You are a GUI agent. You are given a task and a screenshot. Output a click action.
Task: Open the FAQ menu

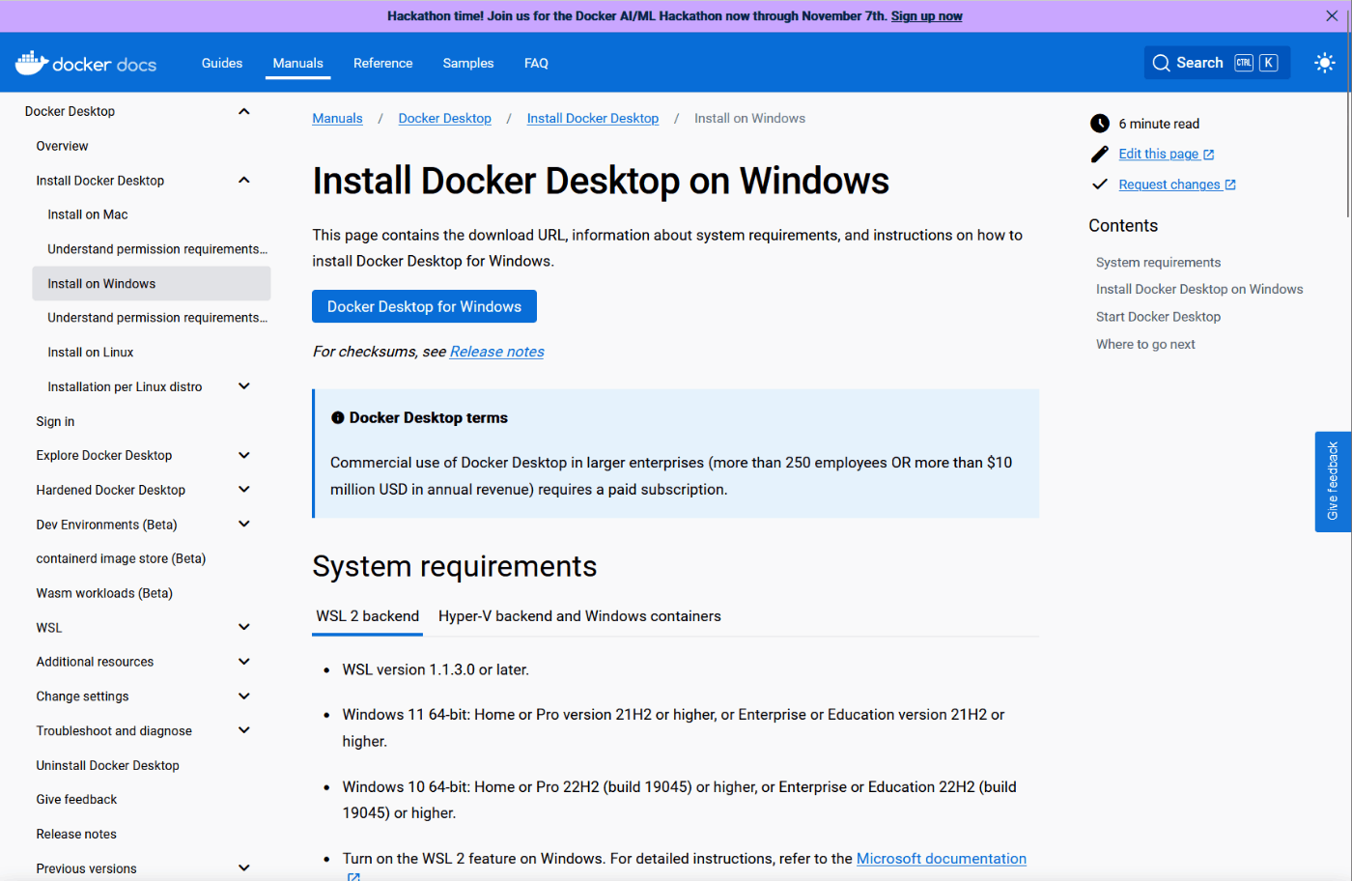[x=536, y=63]
